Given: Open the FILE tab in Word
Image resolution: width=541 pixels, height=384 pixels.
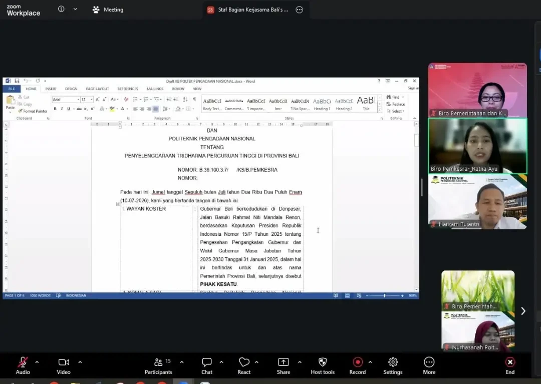Looking at the screenshot, I should [x=12, y=89].
